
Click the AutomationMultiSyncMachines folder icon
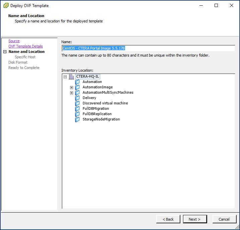point(77,93)
